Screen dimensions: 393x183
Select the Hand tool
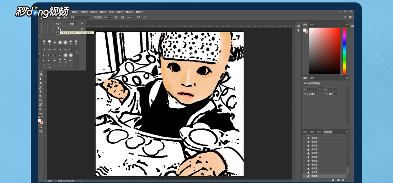click(40, 105)
